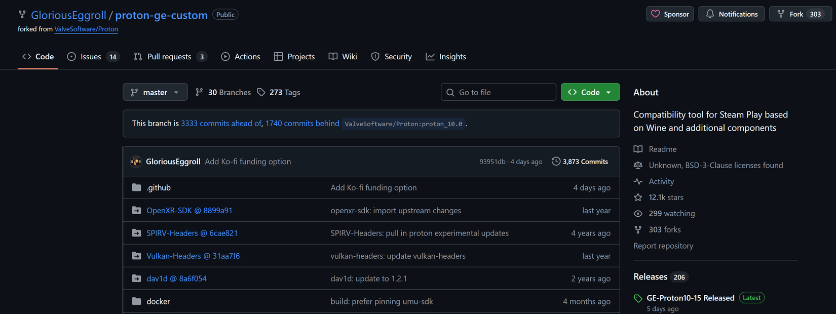
Task: Open the .github folder
Action: pyautogui.click(x=159, y=187)
